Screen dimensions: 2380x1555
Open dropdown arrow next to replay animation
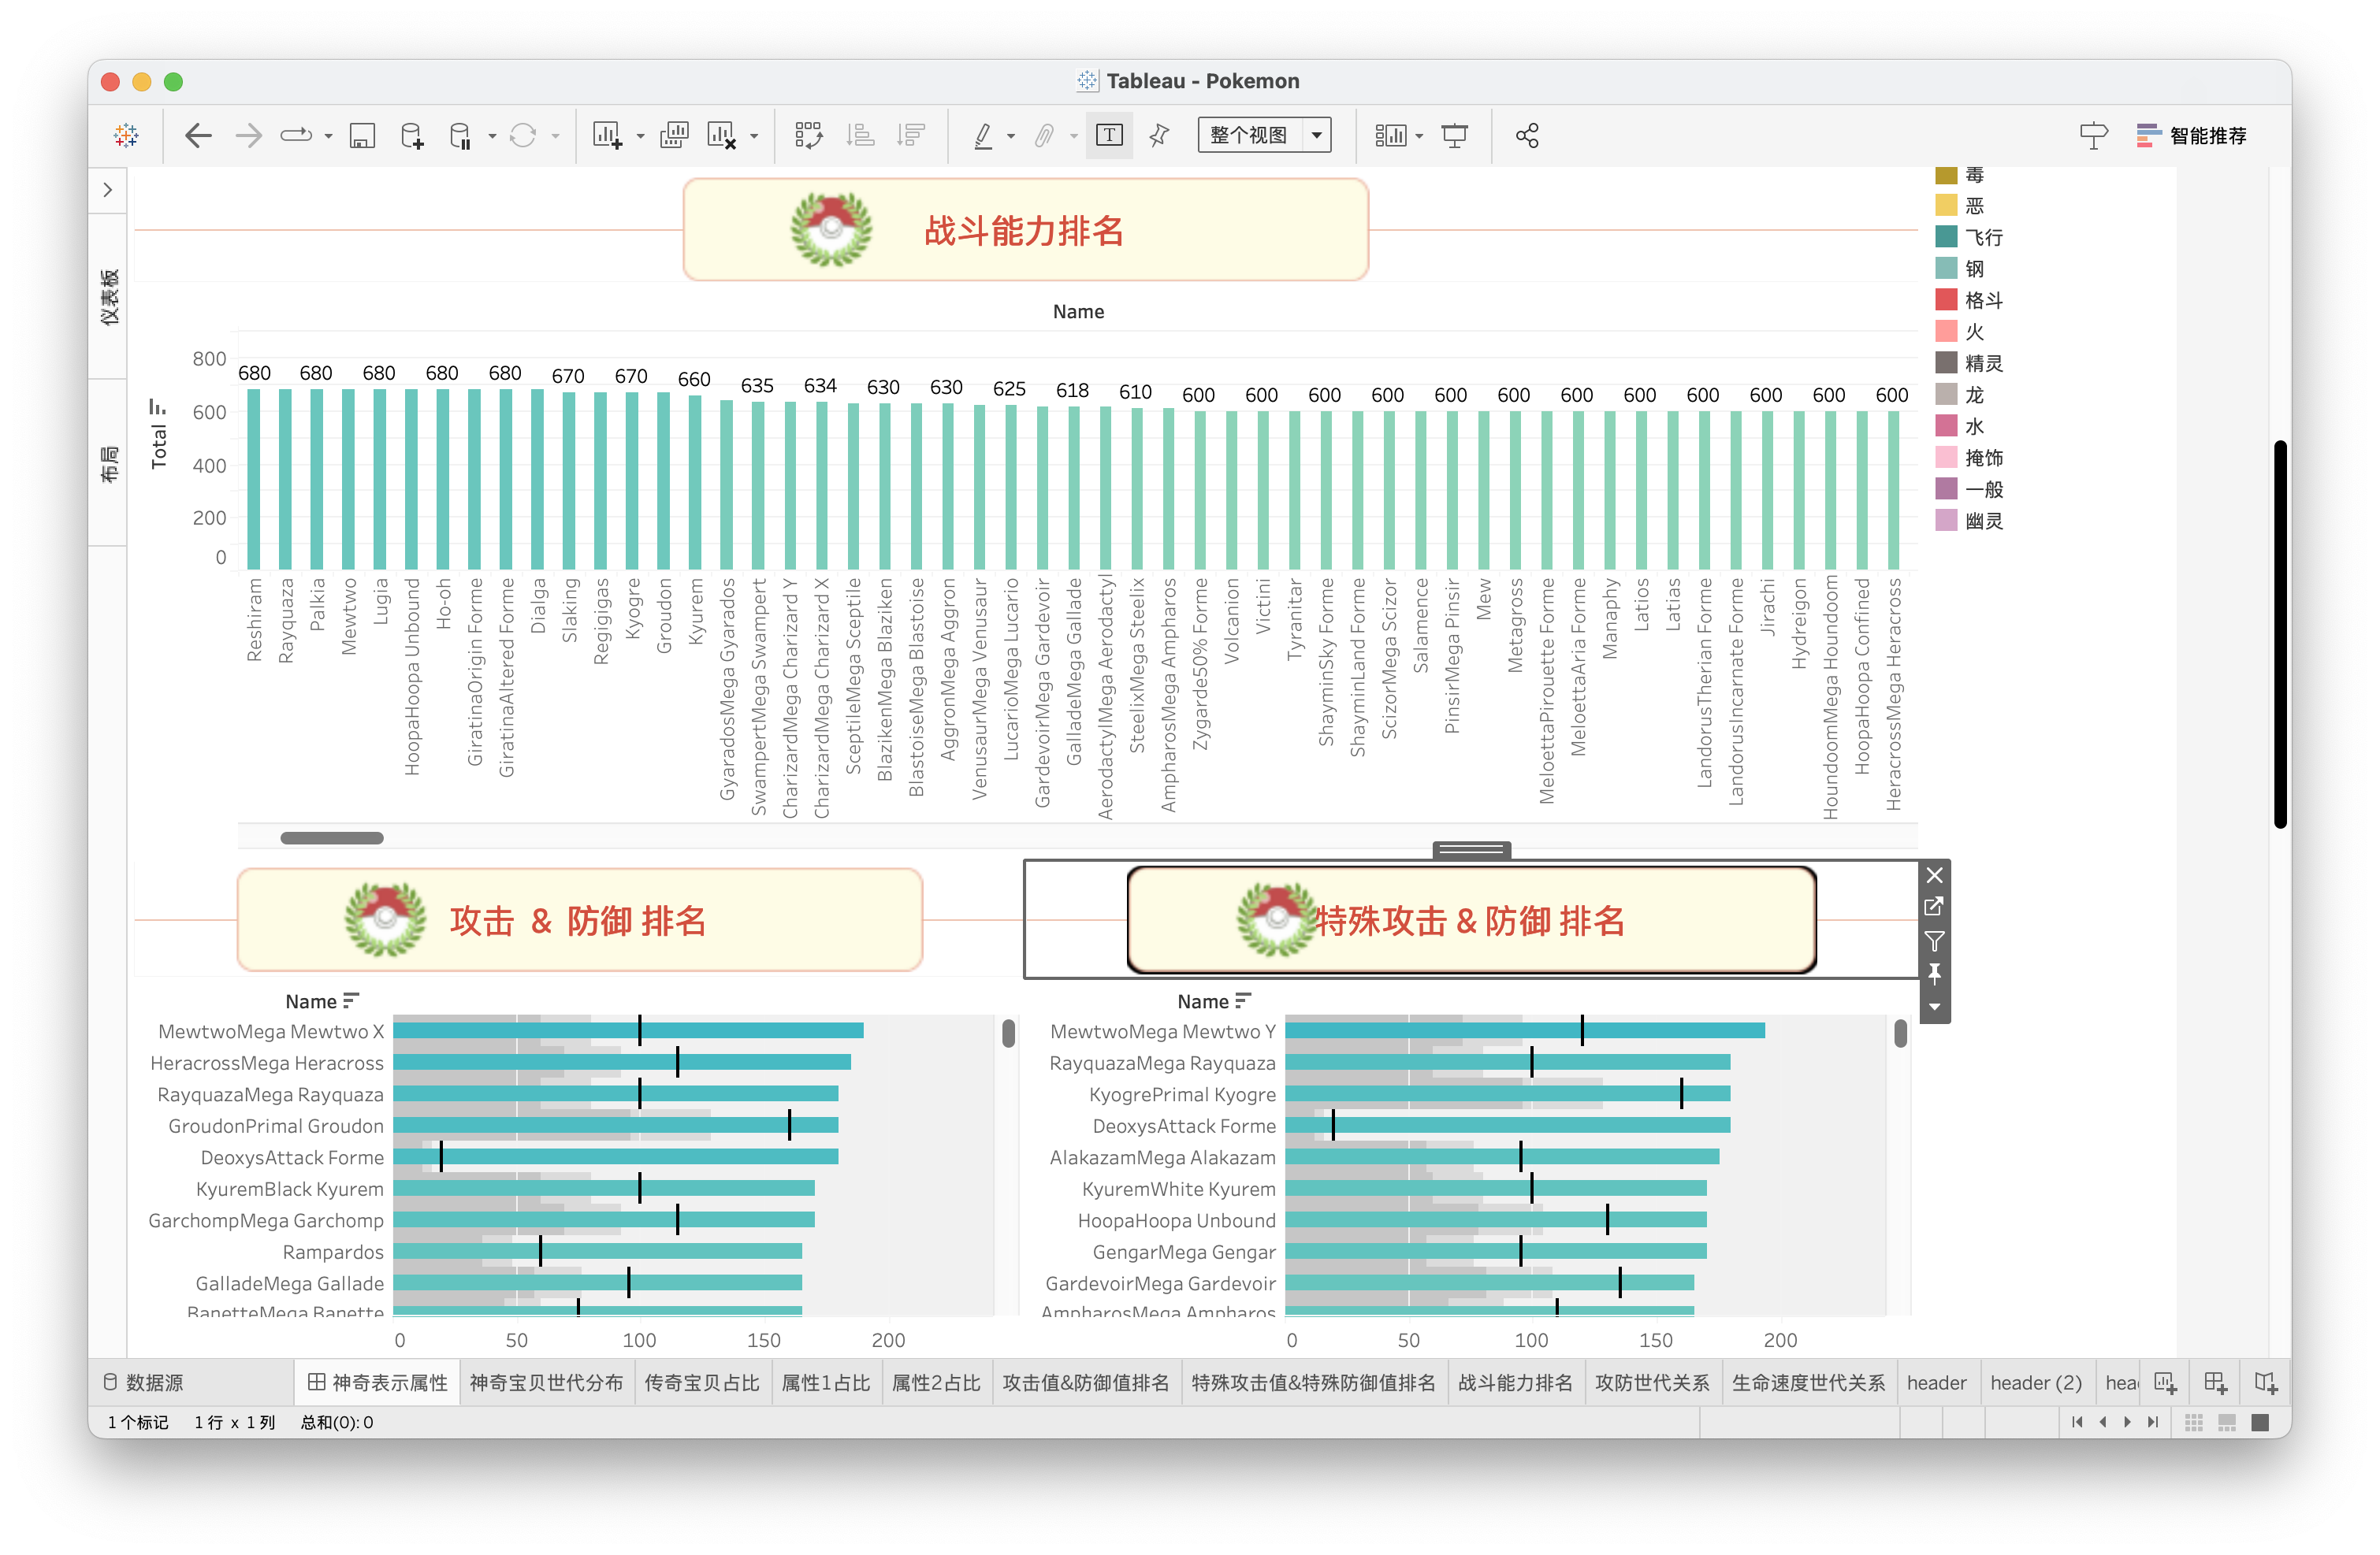[328, 136]
